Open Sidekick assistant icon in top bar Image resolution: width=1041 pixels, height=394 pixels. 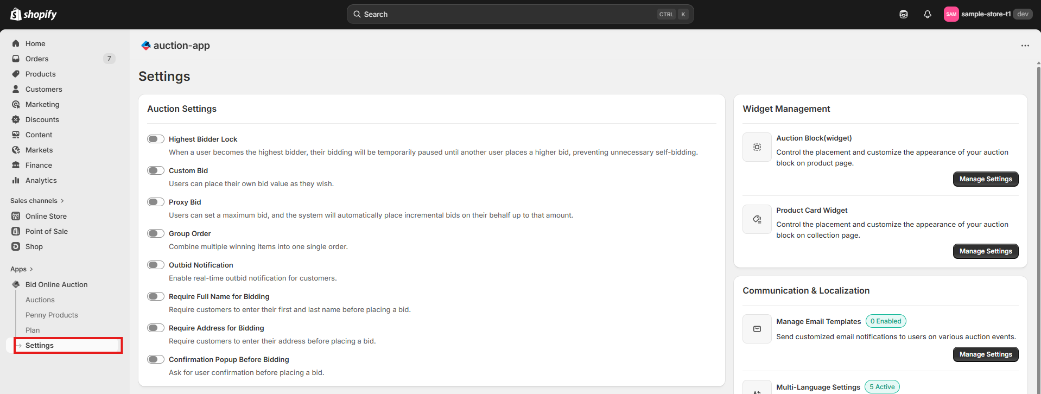[x=903, y=14]
